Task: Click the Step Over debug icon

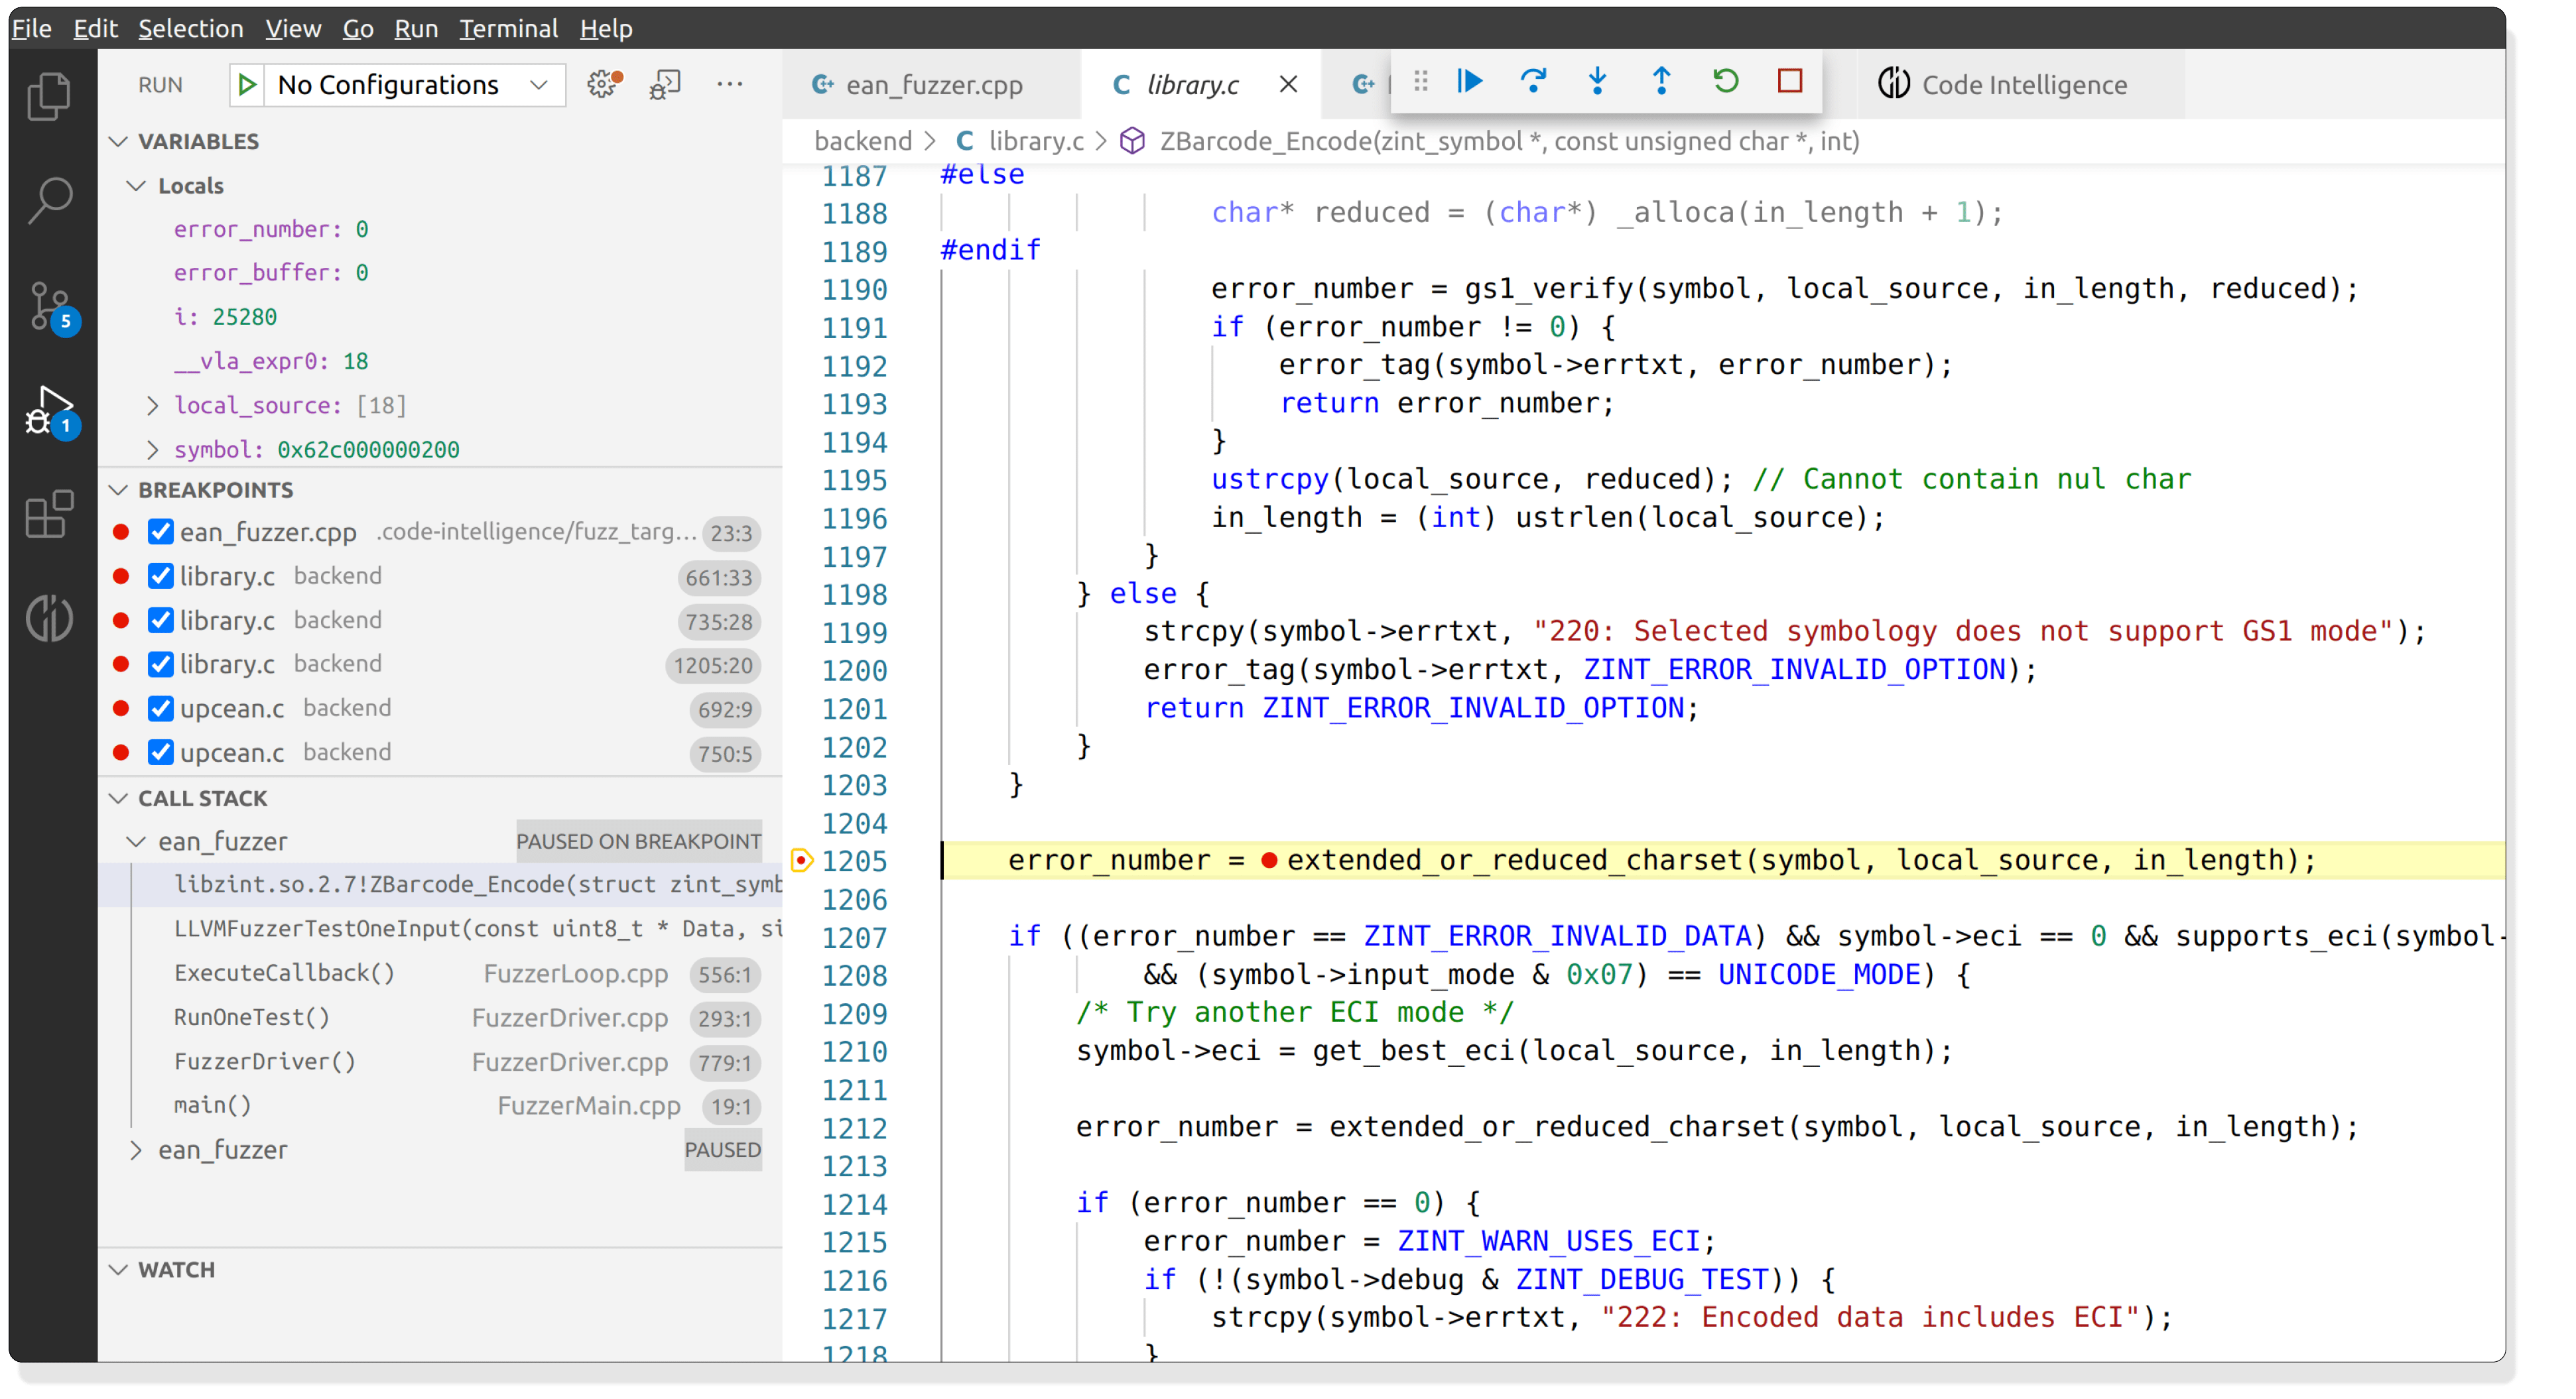Action: coord(1533,82)
